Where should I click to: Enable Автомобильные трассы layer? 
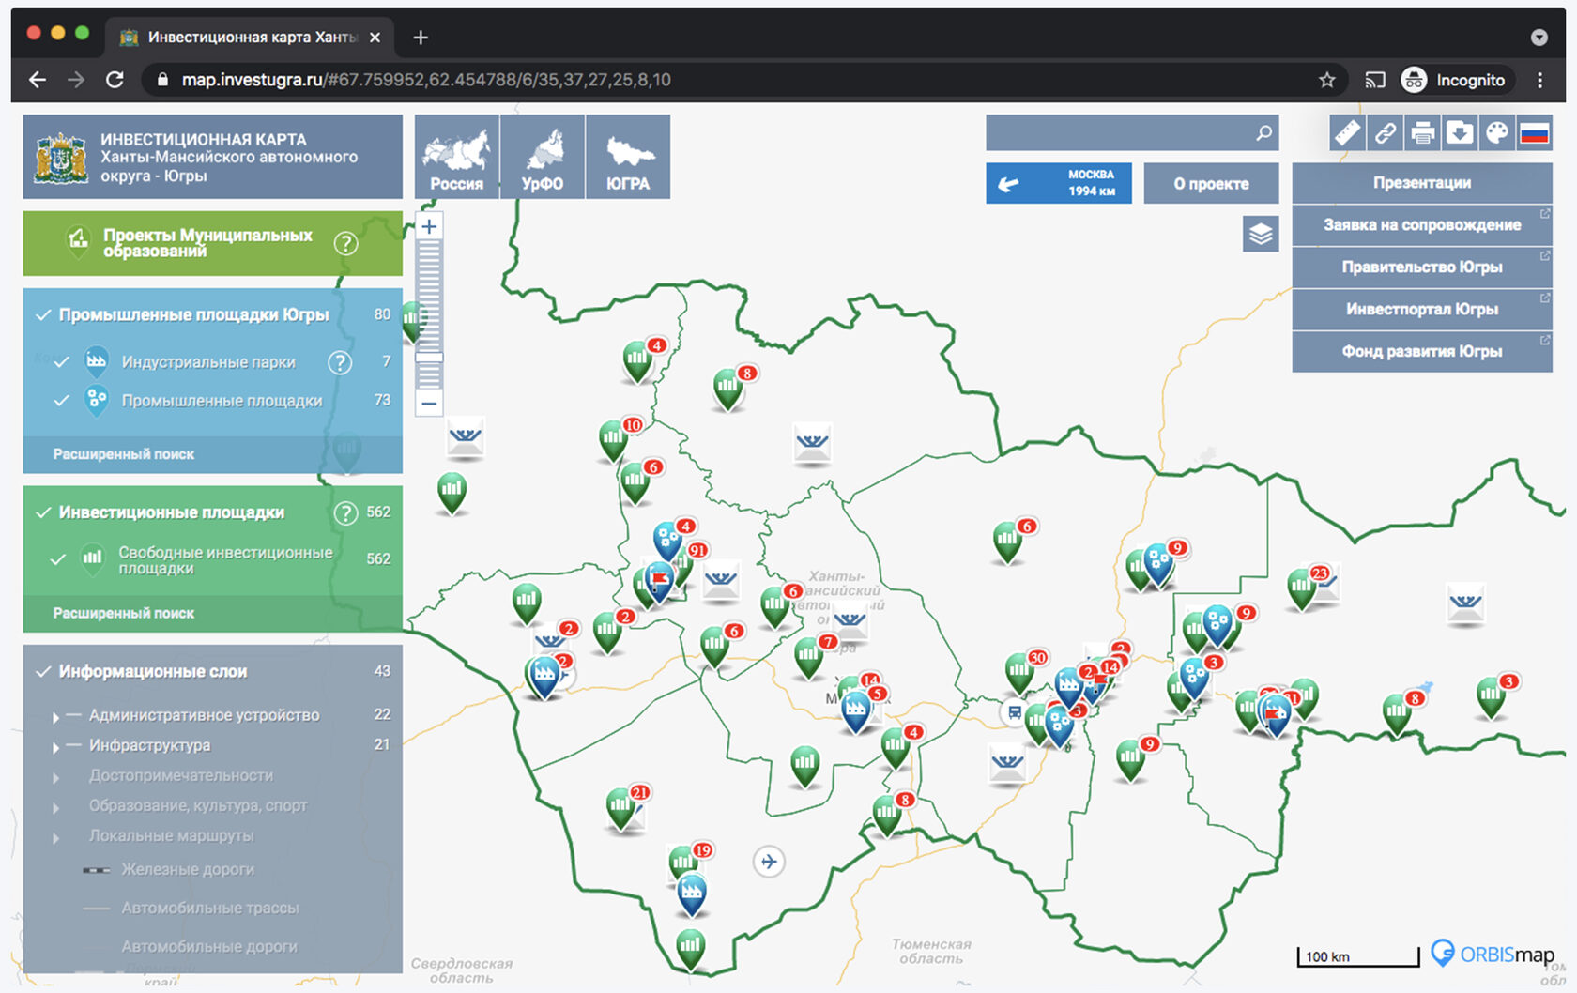pyautogui.click(x=191, y=909)
